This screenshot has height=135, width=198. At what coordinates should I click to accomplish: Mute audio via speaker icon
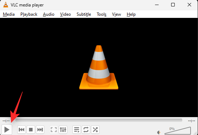coord(159,132)
